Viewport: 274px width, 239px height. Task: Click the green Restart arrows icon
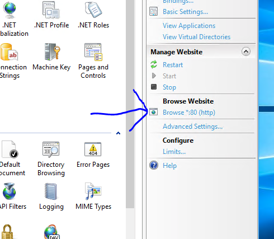tap(154, 64)
